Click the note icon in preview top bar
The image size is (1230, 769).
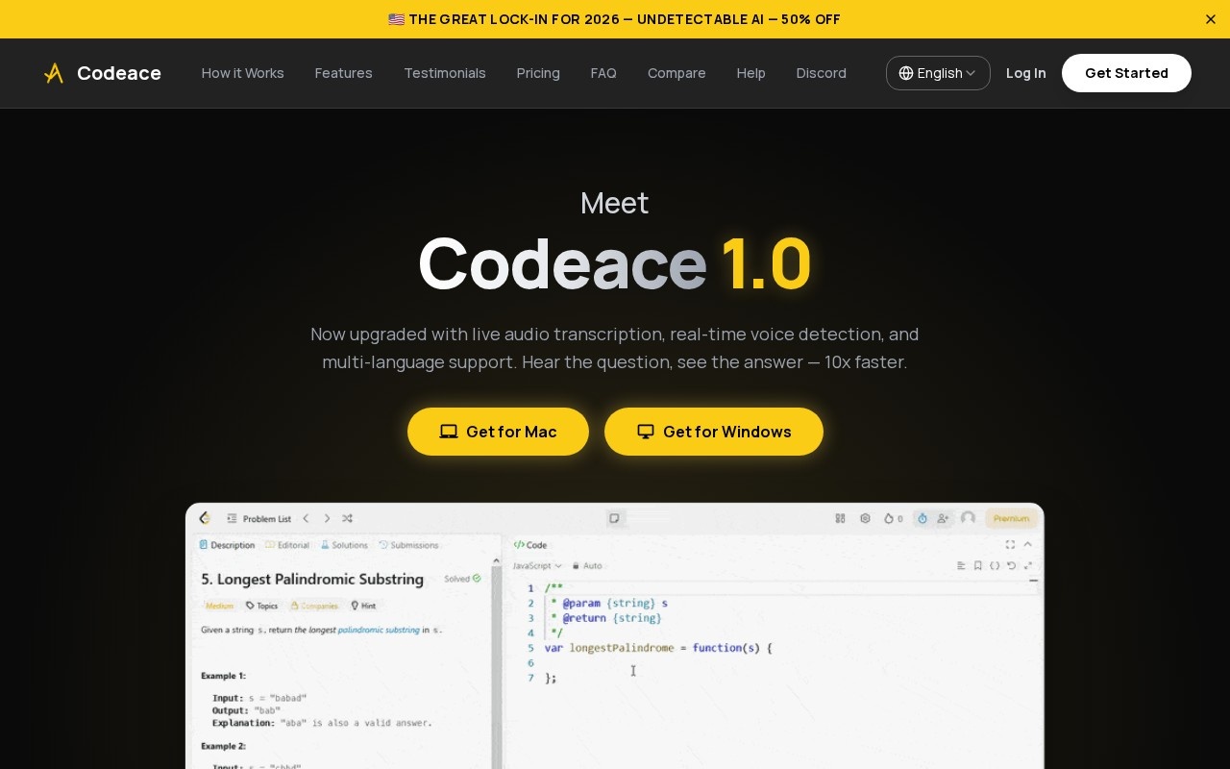click(x=615, y=518)
